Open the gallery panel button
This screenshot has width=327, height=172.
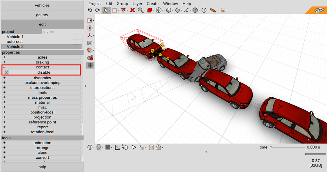click(x=42, y=15)
